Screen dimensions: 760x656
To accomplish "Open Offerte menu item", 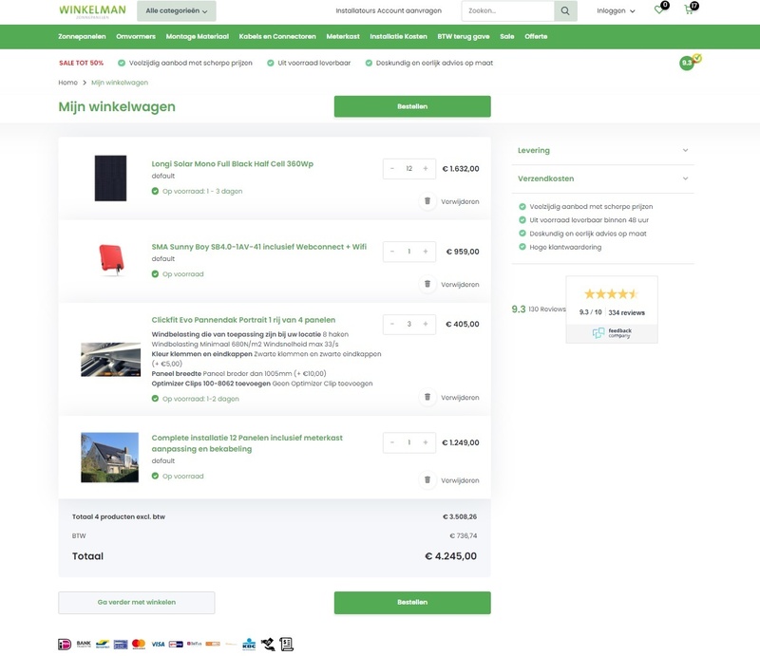I will point(536,36).
